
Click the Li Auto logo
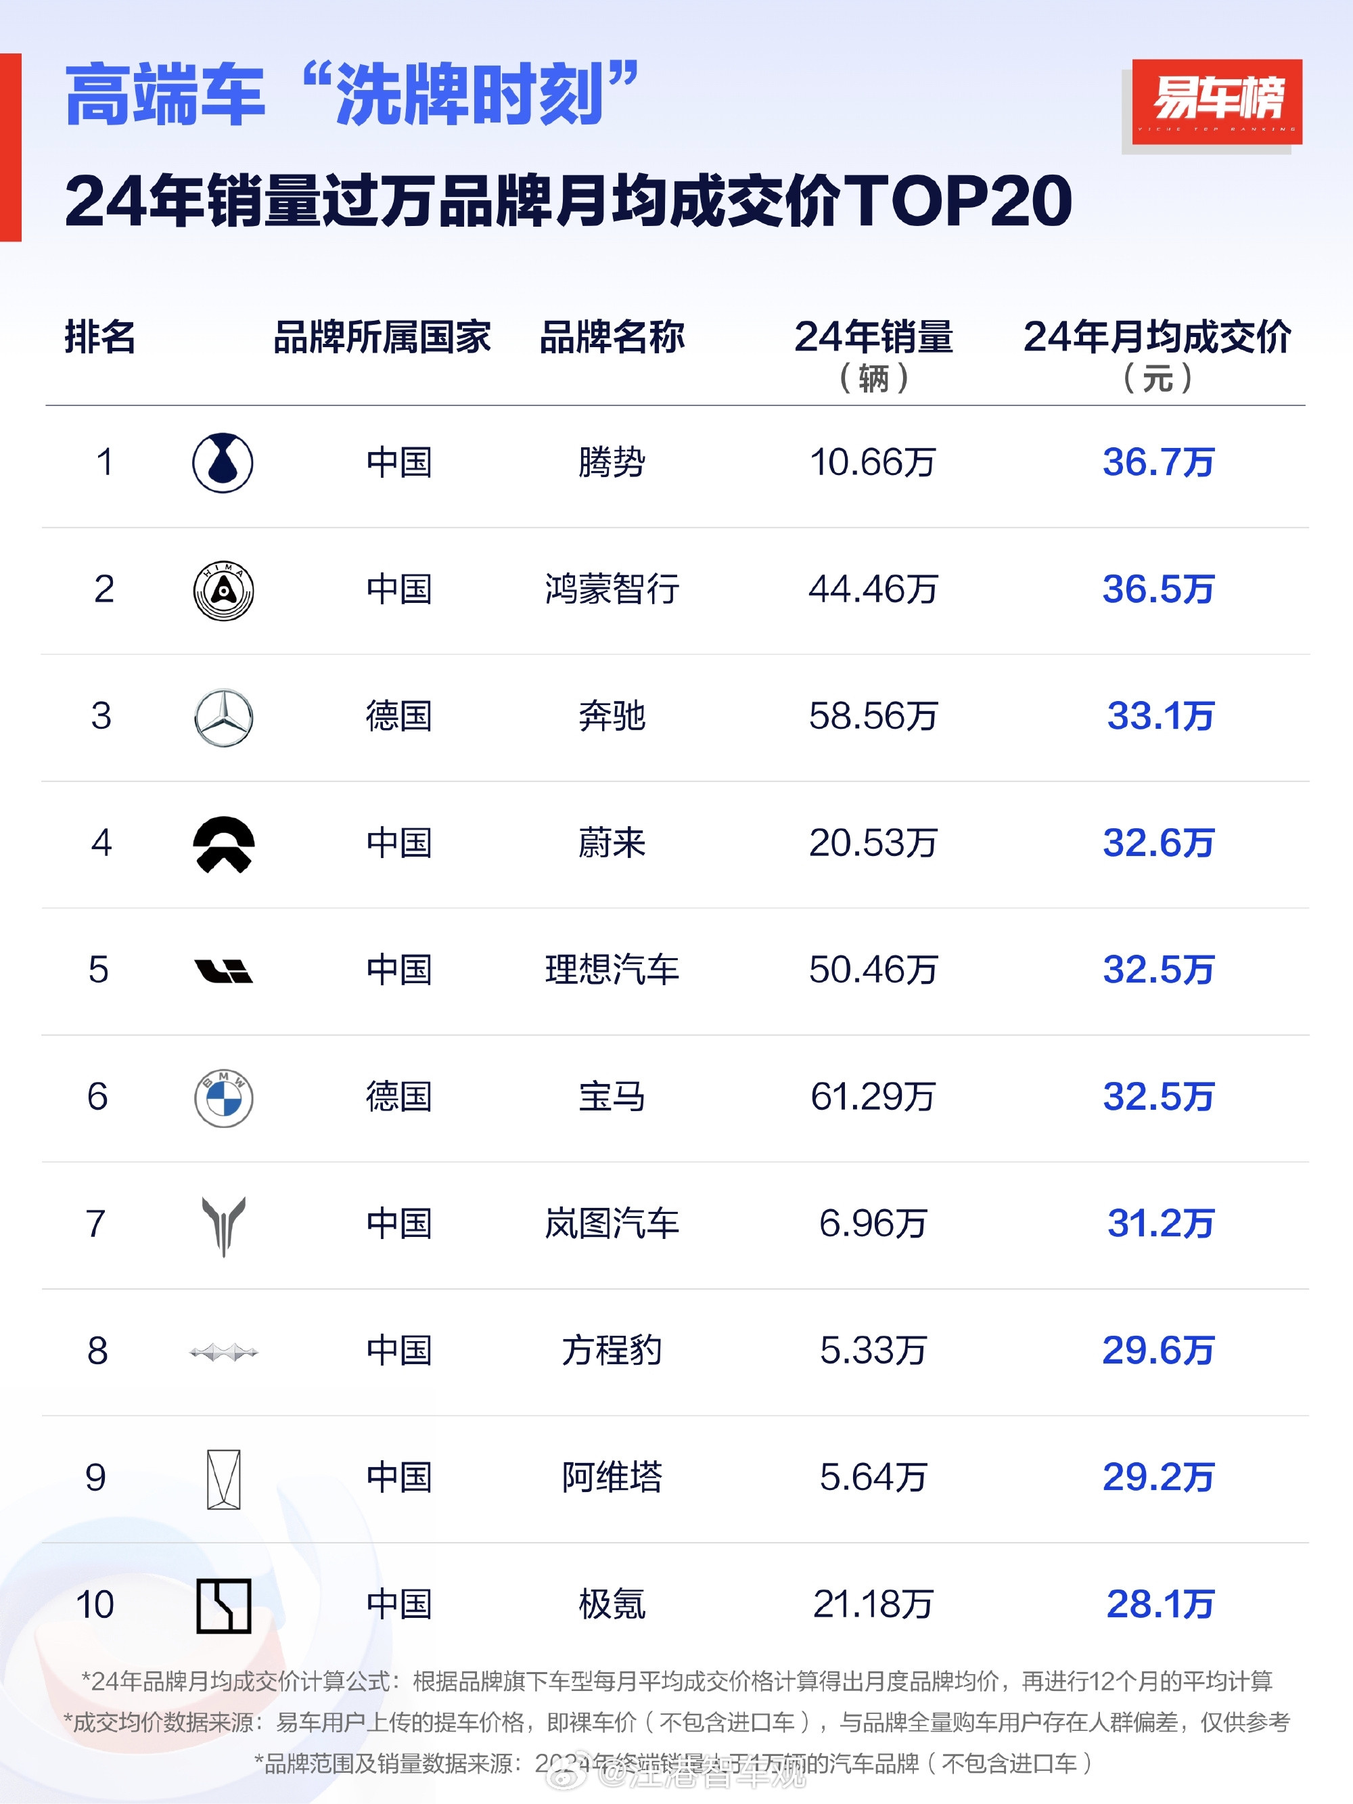coord(223,970)
